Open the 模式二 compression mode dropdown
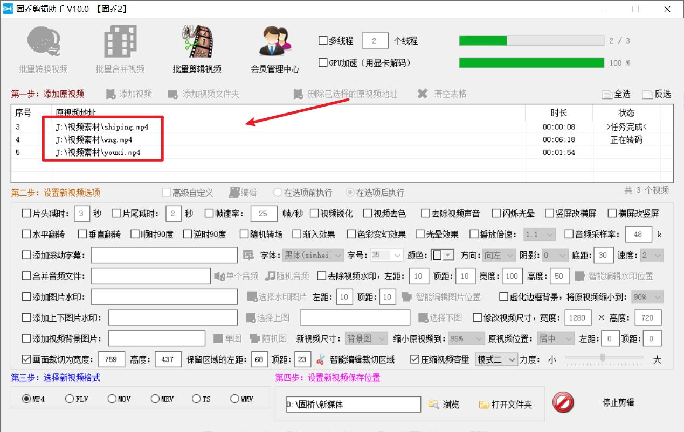684x432 pixels. pos(496,359)
